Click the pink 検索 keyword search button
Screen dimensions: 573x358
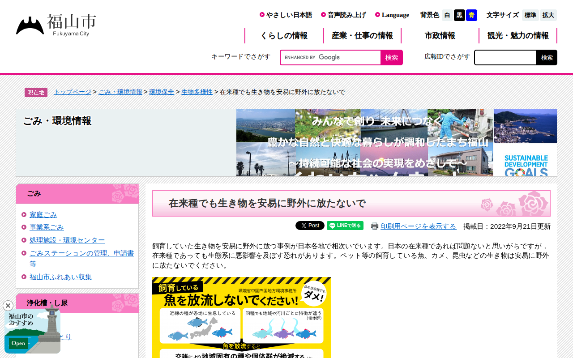point(392,57)
